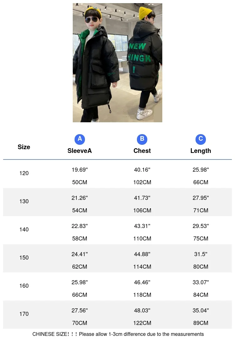Pick the size 140 row label
235x344 pixels.
[x=24, y=230]
